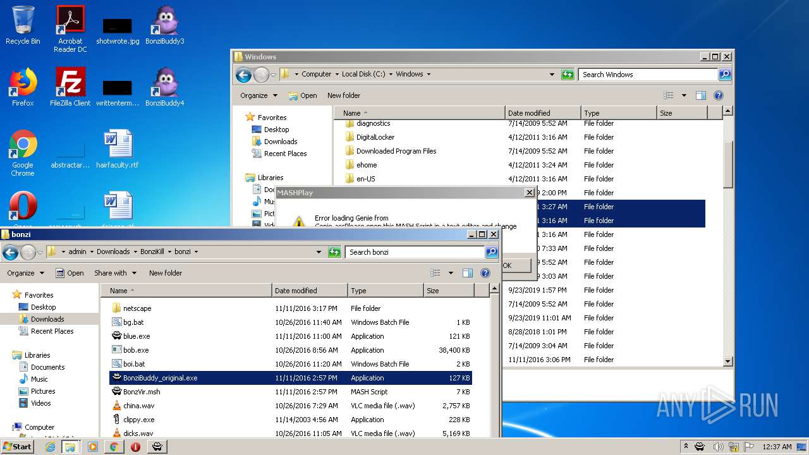Click New folder in bonzi window
809x455 pixels.
166,273
